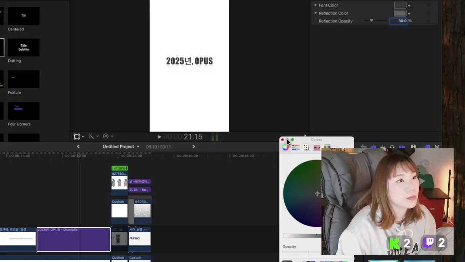The width and height of the screenshot is (465, 262).
Task: Adjust the Opacity slider in Colors window
Action: point(302,252)
